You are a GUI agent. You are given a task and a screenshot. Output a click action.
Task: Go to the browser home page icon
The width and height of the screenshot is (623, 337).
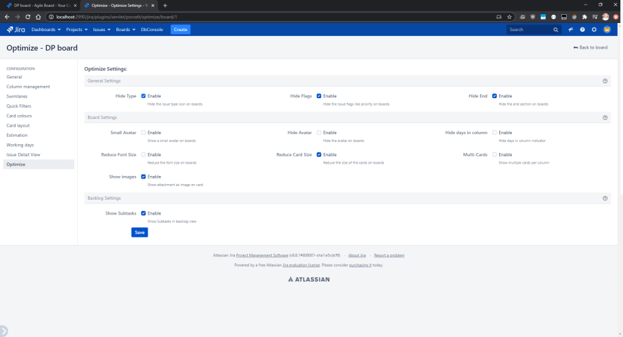click(38, 17)
